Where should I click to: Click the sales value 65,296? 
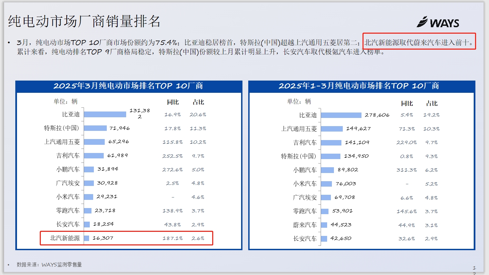119,141
